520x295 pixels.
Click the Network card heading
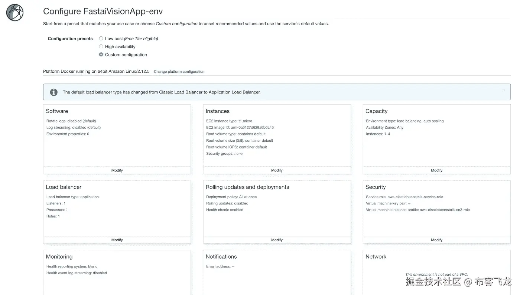point(376,257)
